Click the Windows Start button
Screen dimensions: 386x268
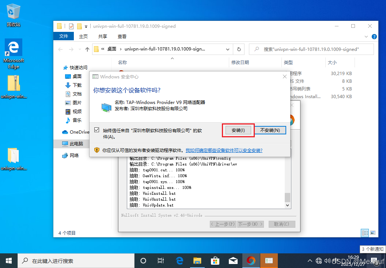click(x=9, y=261)
